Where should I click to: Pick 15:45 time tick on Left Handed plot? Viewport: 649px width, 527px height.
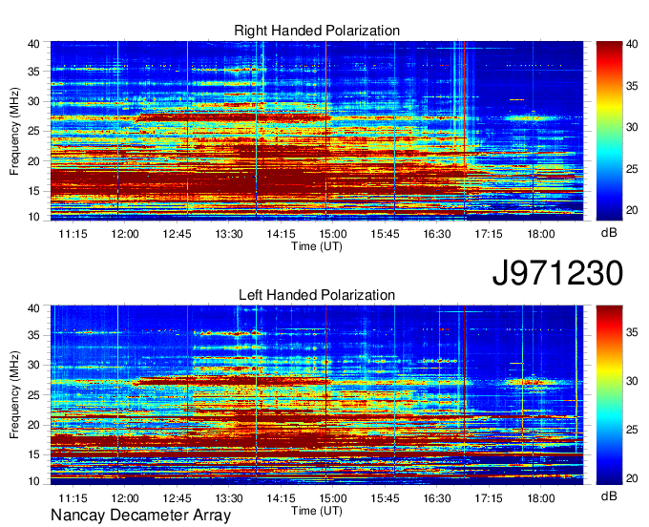tap(385, 498)
